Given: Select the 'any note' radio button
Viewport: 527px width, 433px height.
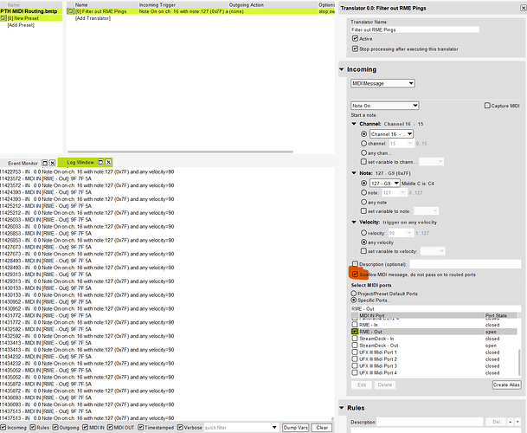Looking at the screenshot, I should [364, 204].
